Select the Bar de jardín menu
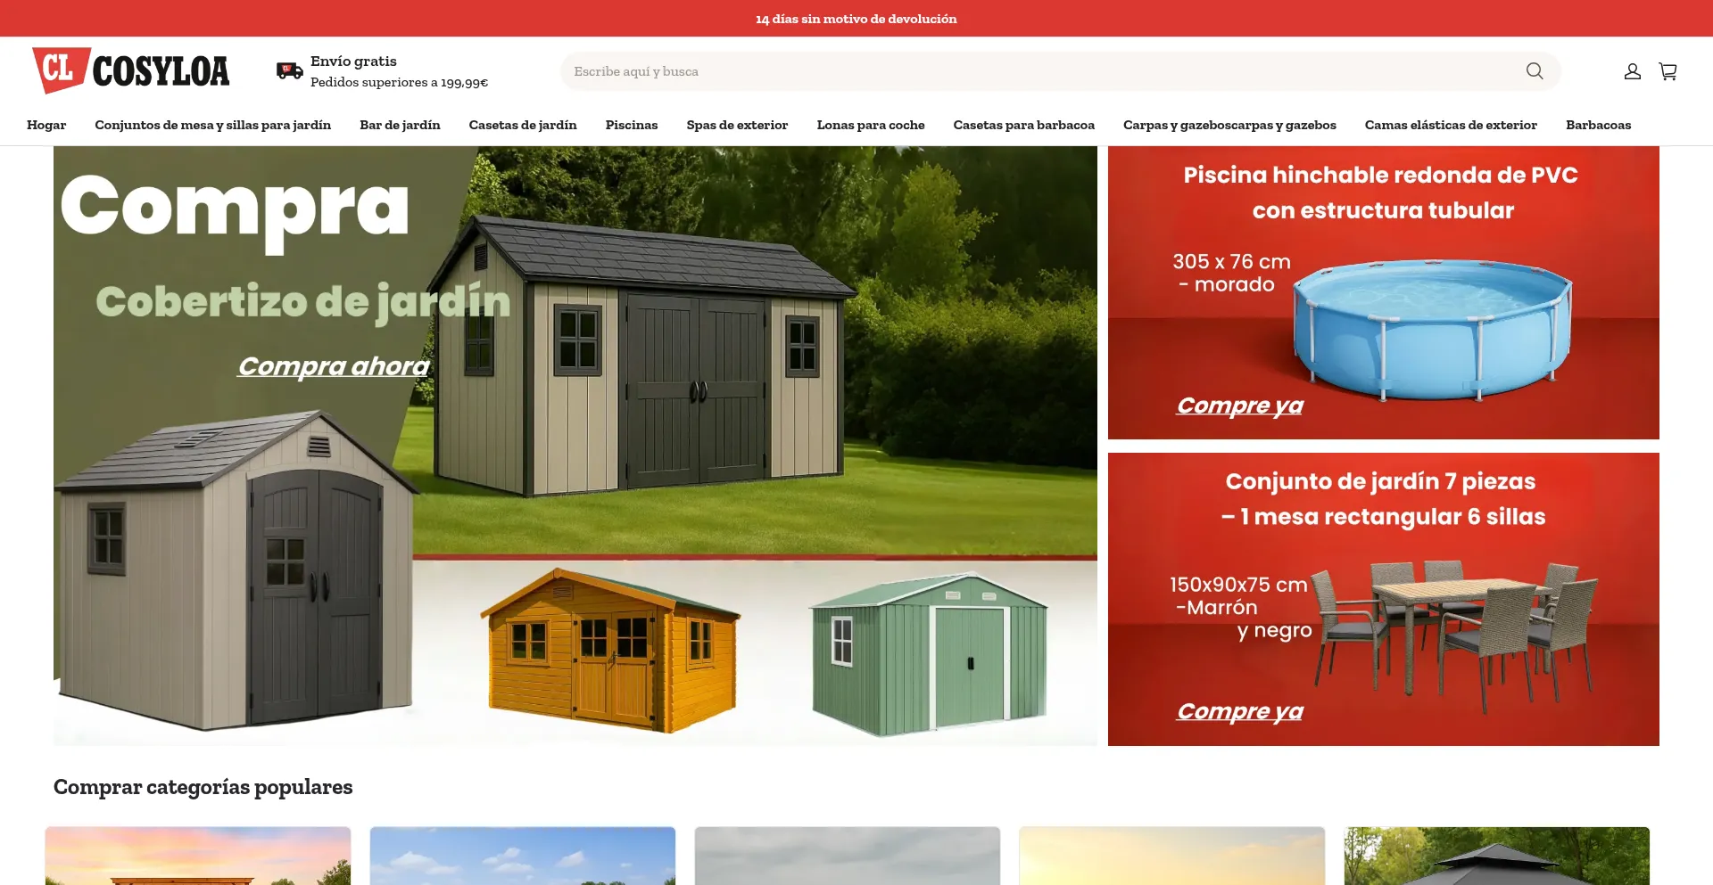1713x885 pixels. point(400,125)
